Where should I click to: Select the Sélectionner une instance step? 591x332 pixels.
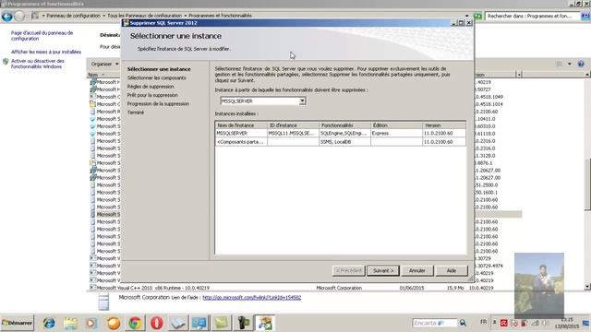[159, 69]
